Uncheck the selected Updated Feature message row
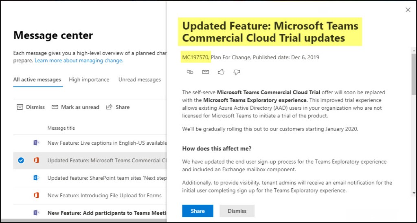Viewport: 417px width, 223px height. [21, 160]
